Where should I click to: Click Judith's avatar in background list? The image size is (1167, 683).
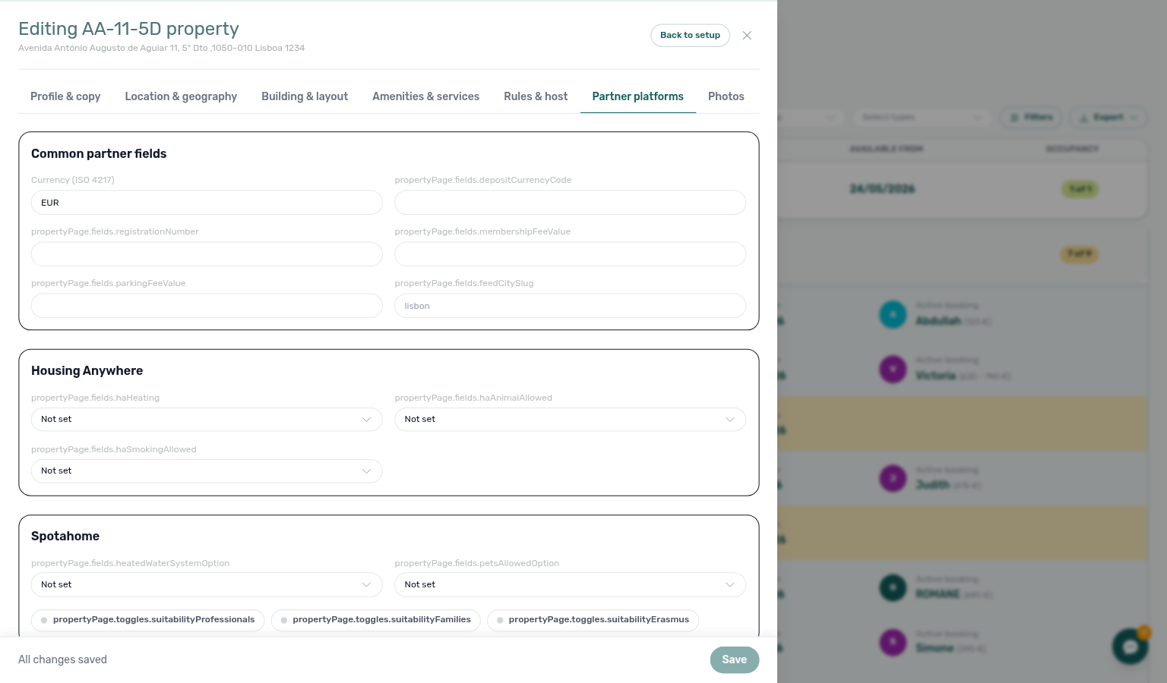[893, 478]
